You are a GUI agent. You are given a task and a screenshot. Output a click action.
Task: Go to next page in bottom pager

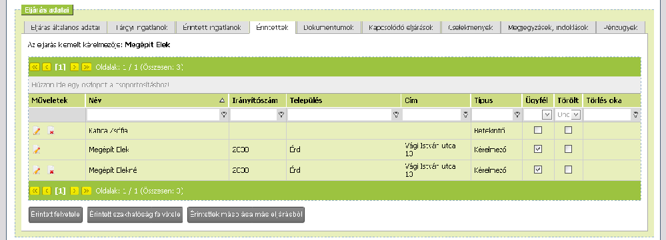[74, 191]
